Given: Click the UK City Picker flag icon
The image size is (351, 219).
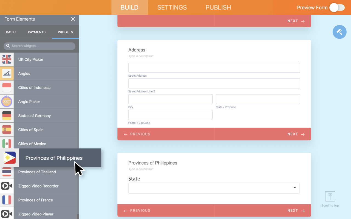Looking at the screenshot, I should pos(7,59).
